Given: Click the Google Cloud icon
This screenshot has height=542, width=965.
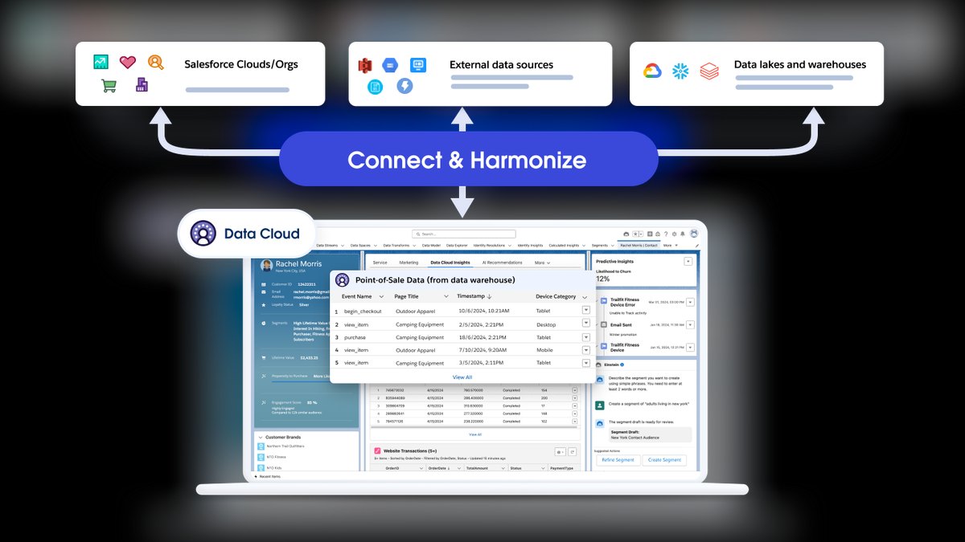Looking at the screenshot, I should (652, 71).
